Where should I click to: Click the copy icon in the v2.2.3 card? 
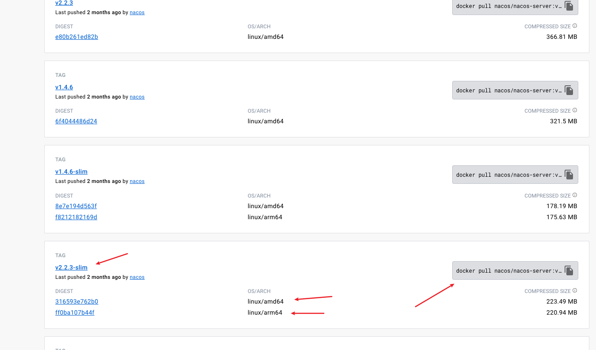tap(569, 6)
